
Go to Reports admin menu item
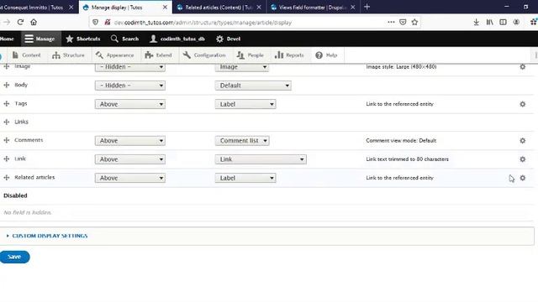(289, 55)
